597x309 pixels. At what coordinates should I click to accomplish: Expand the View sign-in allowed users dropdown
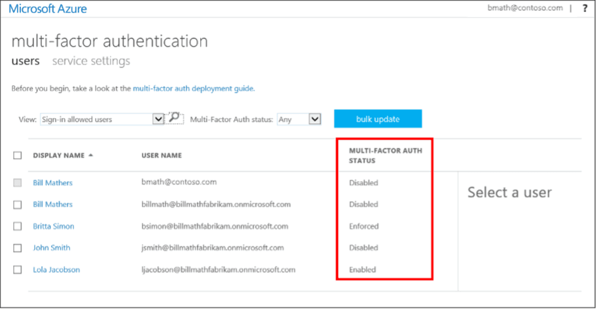158,119
